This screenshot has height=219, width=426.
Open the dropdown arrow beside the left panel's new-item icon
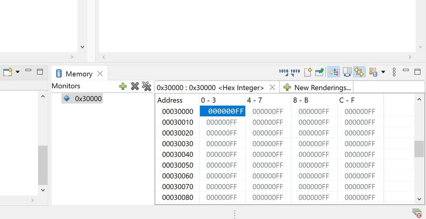[x=17, y=72]
